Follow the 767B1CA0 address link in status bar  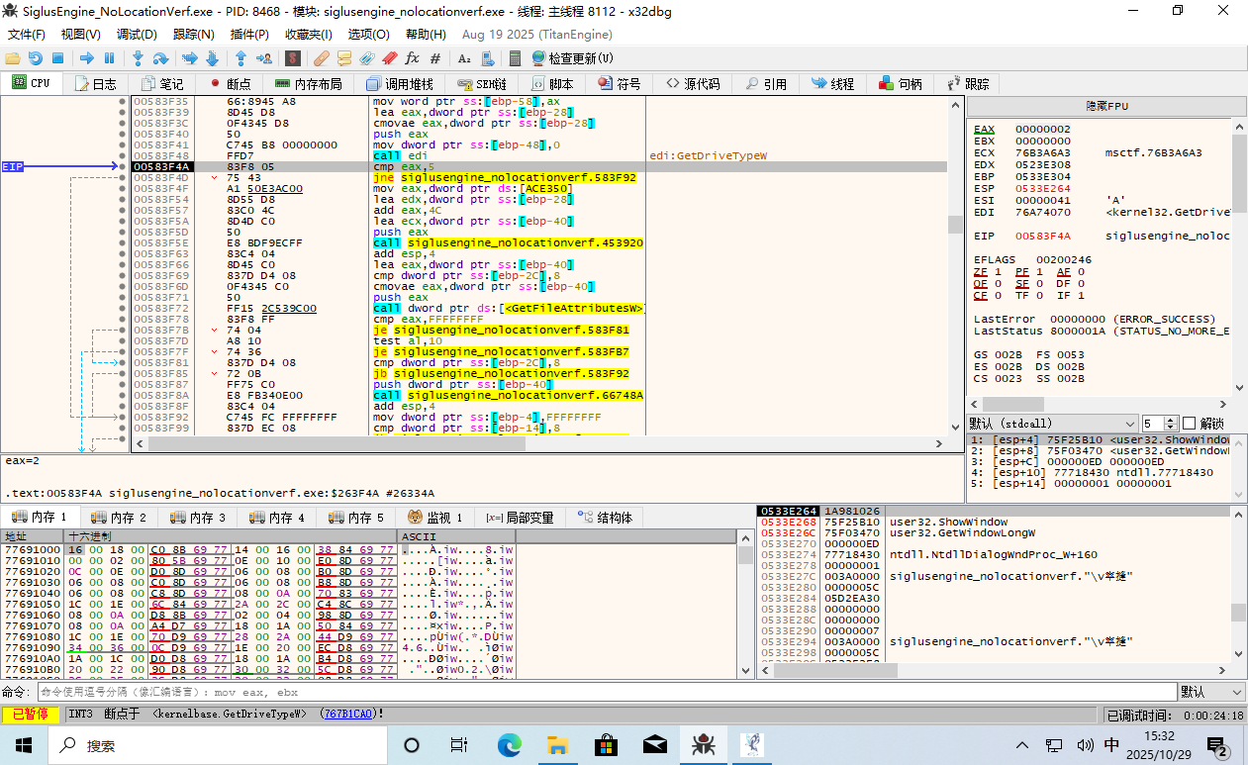pyautogui.click(x=347, y=714)
